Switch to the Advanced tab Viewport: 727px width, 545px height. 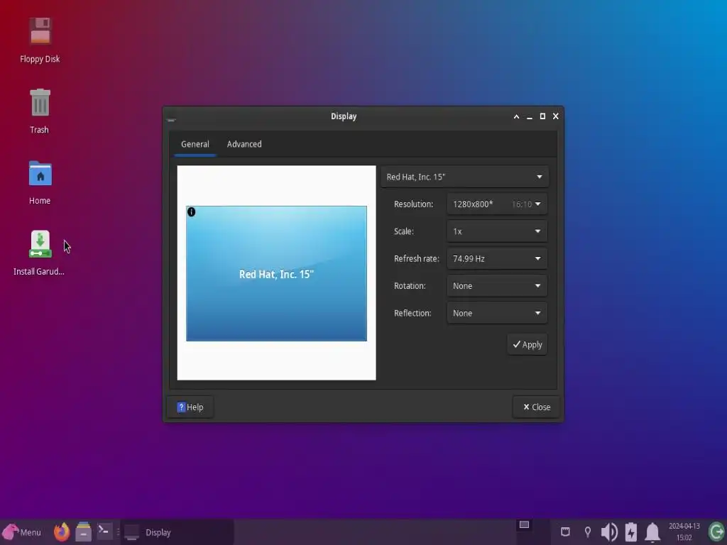click(x=244, y=144)
